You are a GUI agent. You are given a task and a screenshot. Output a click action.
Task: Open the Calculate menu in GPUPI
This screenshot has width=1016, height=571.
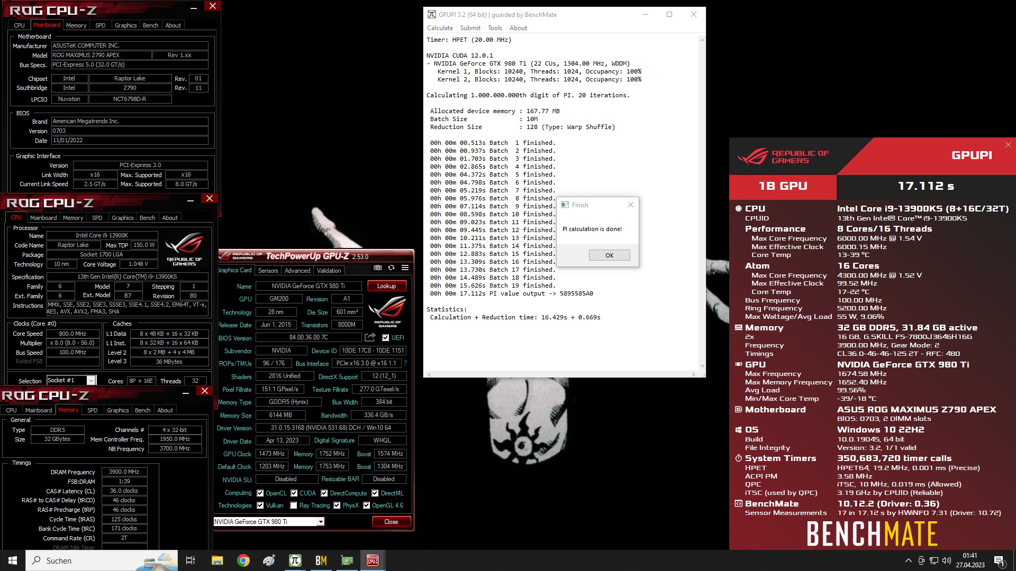440,28
